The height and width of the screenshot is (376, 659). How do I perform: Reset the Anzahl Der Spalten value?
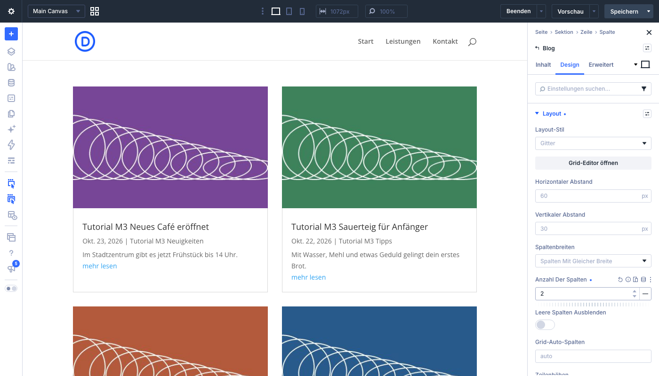(620, 280)
